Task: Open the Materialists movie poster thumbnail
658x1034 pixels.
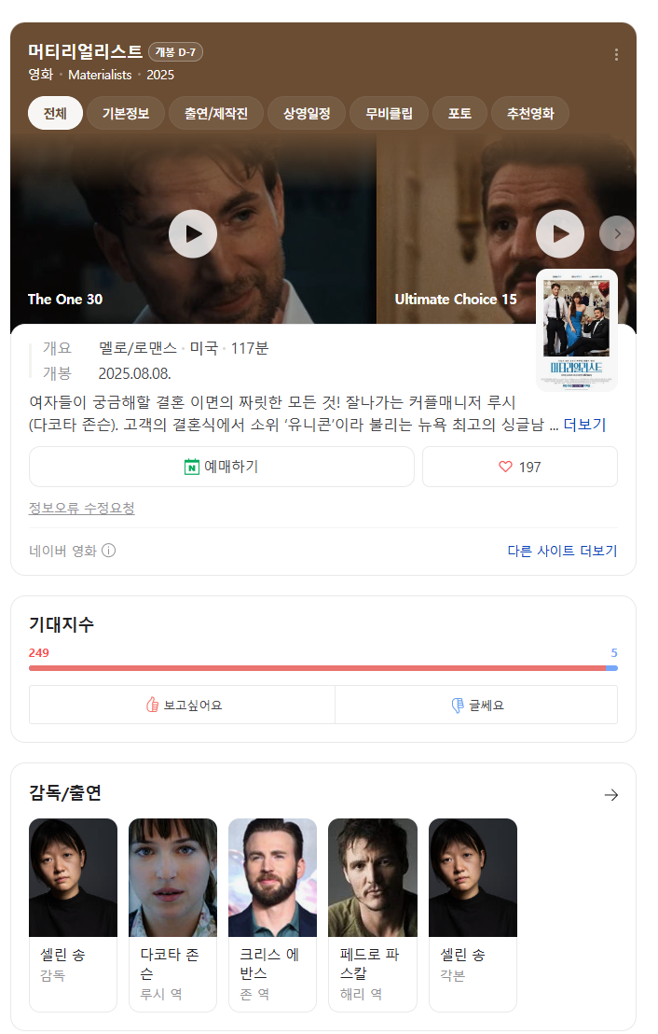Action: 576,329
